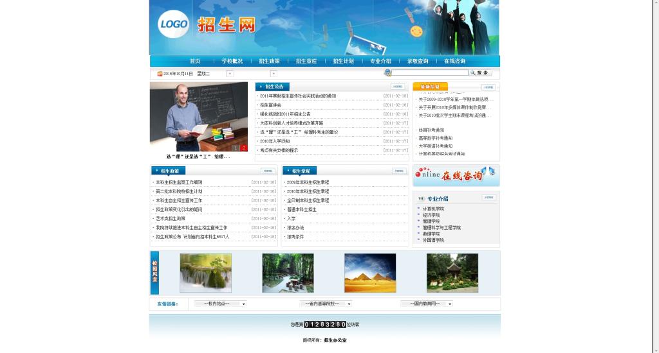Click the MORE icon in 专业介绍 header
The height and width of the screenshot is (353, 659).
point(489,198)
